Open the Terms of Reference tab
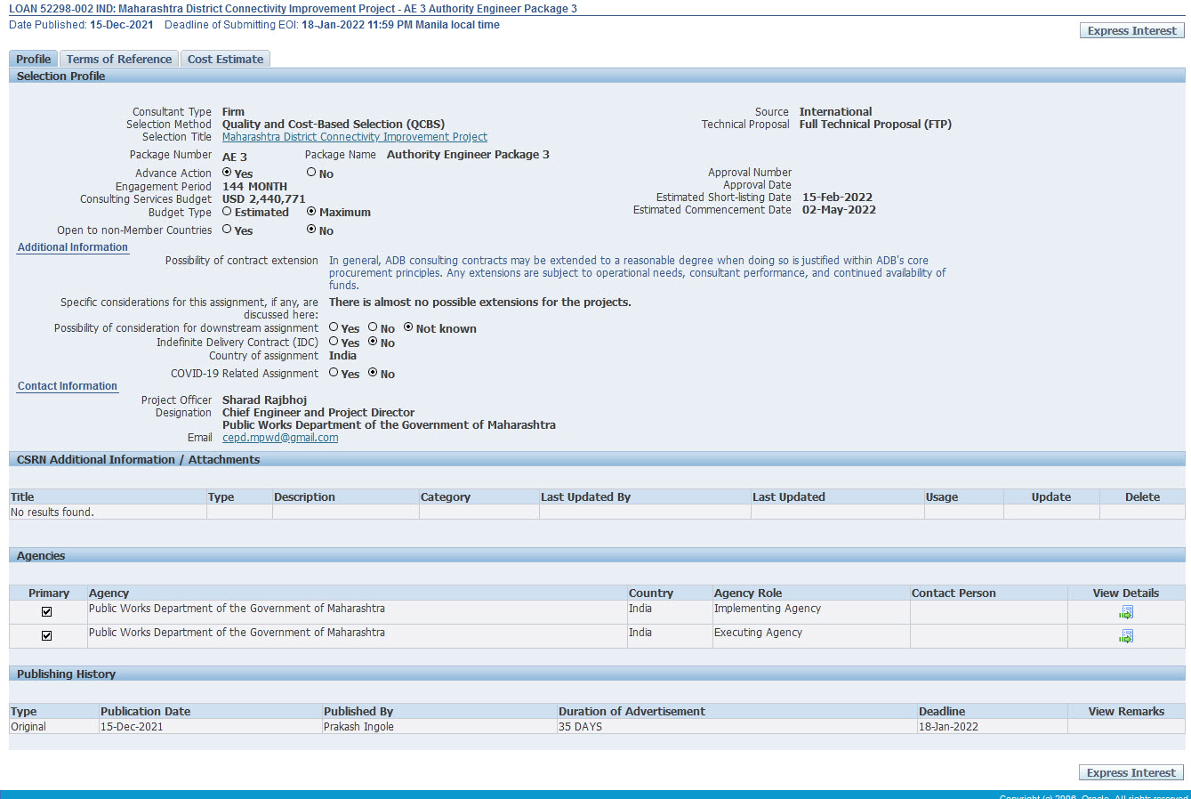The width and height of the screenshot is (1191, 799). point(119,59)
